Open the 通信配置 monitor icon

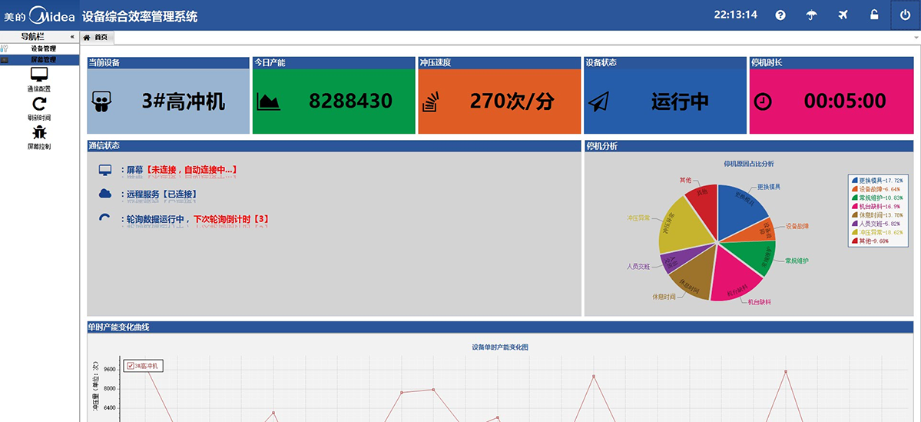coord(39,75)
